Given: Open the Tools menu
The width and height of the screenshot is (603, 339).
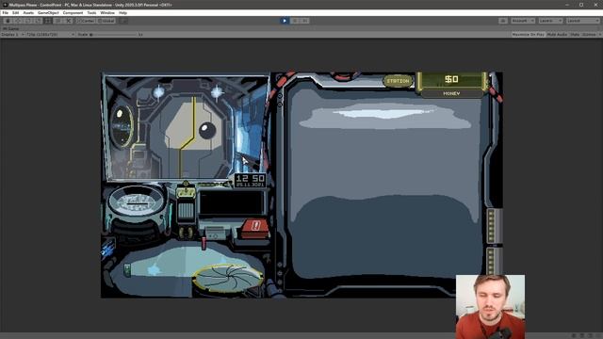Looking at the screenshot, I should point(91,12).
